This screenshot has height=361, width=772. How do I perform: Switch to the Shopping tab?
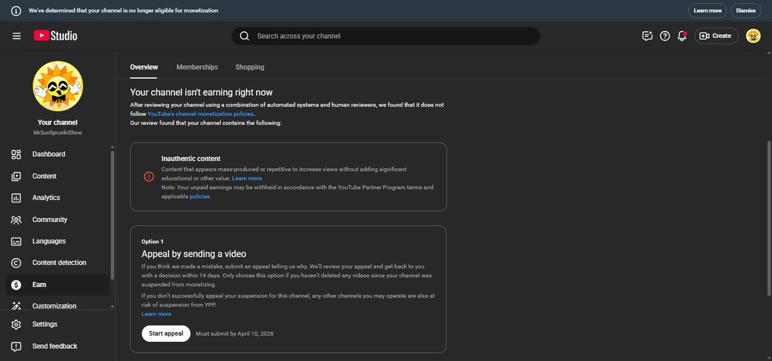coord(250,67)
